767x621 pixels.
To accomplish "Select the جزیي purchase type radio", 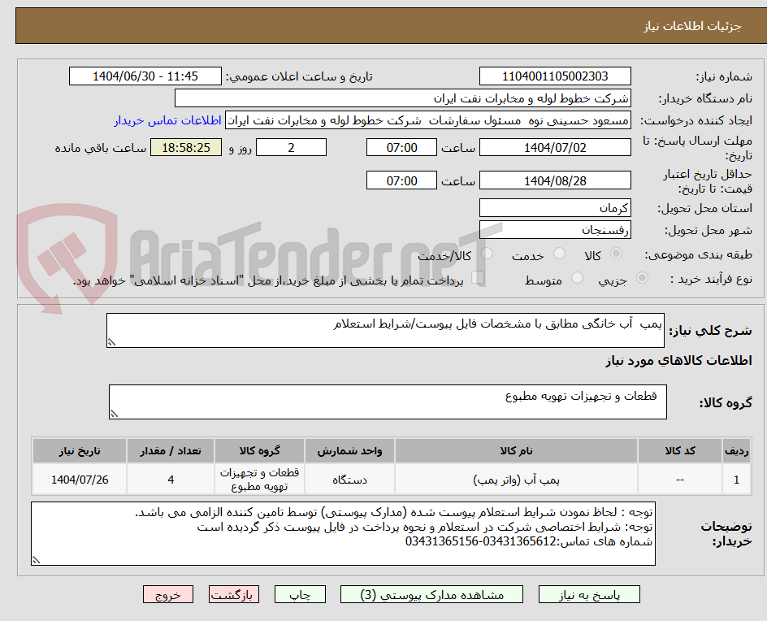I will click(643, 277).
